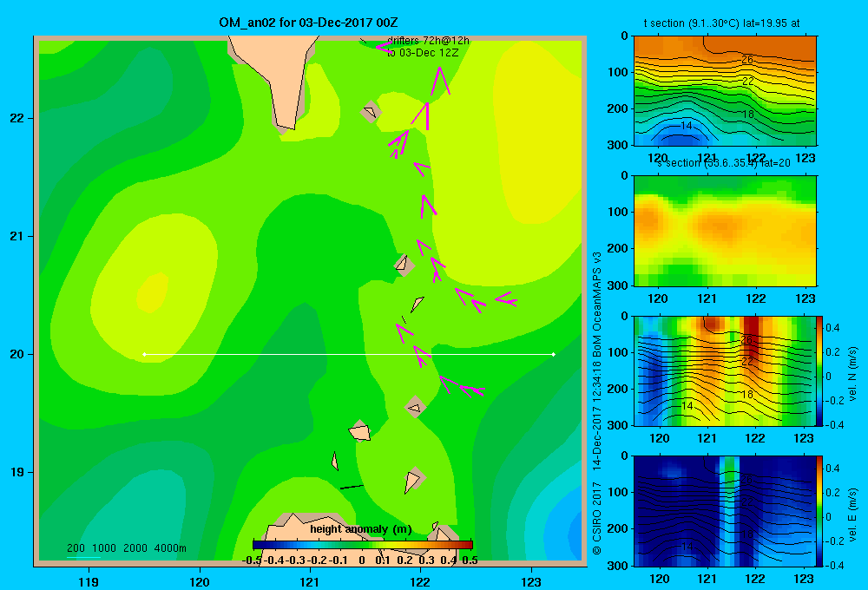Click the 14 isotherm label in temperature section
868x590 pixels.
687,126
